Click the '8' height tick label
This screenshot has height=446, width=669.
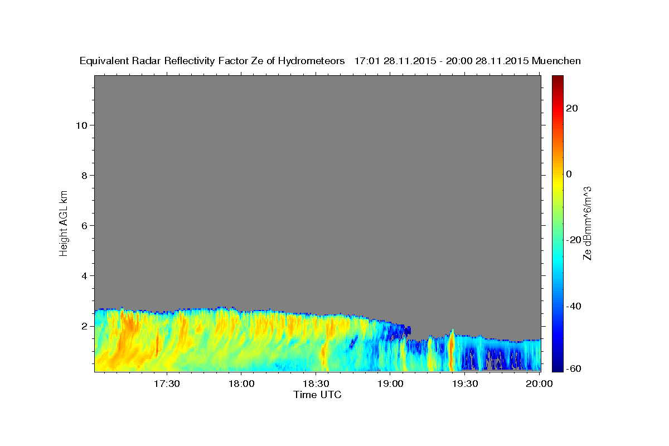point(84,175)
